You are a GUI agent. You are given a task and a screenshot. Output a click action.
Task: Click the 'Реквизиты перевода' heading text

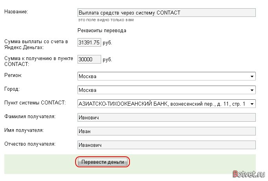(102, 31)
